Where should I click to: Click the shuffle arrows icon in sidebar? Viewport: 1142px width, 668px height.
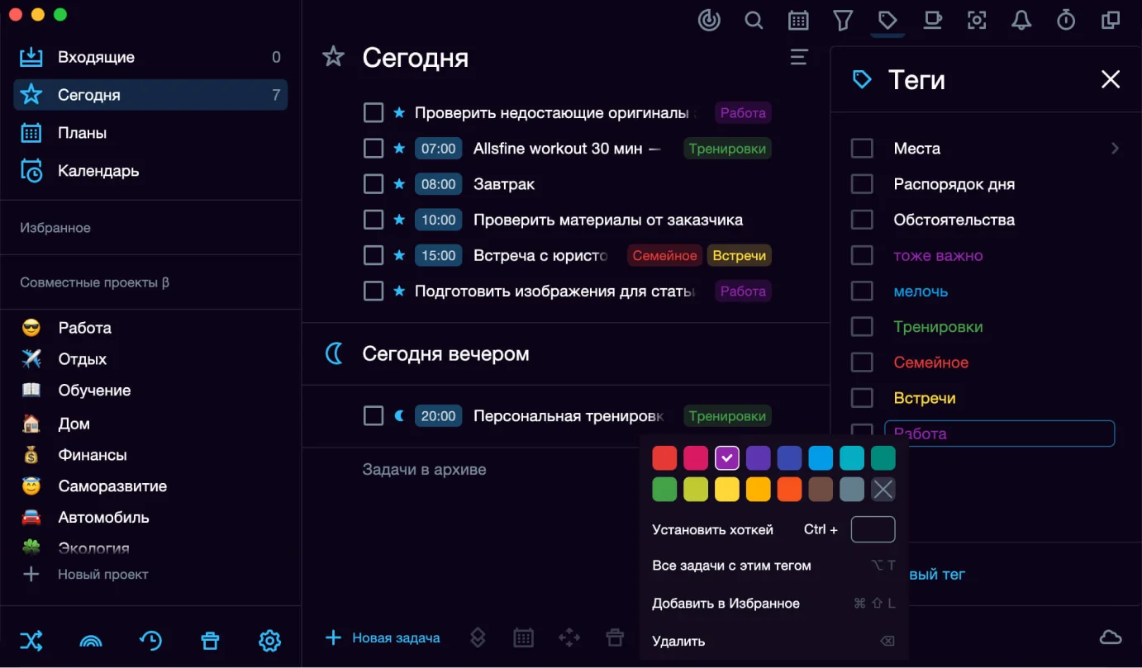click(31, 641)
